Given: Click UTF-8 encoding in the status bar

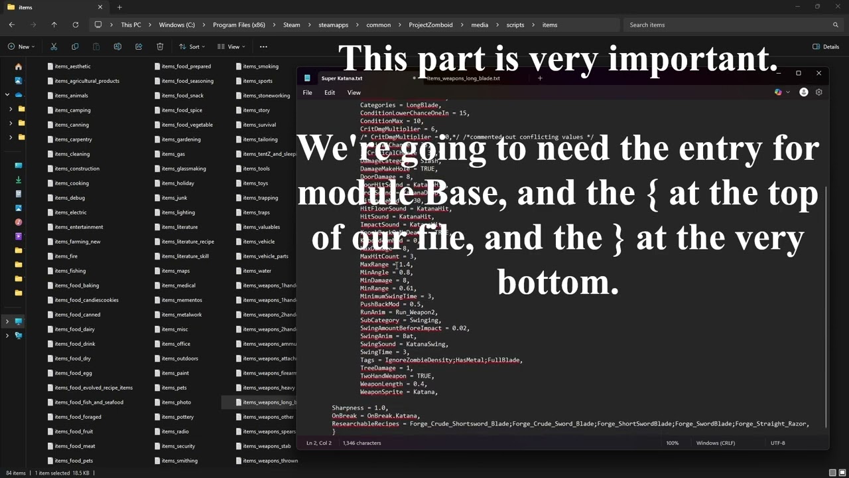Looking at the screenshot, I should 778,443.
